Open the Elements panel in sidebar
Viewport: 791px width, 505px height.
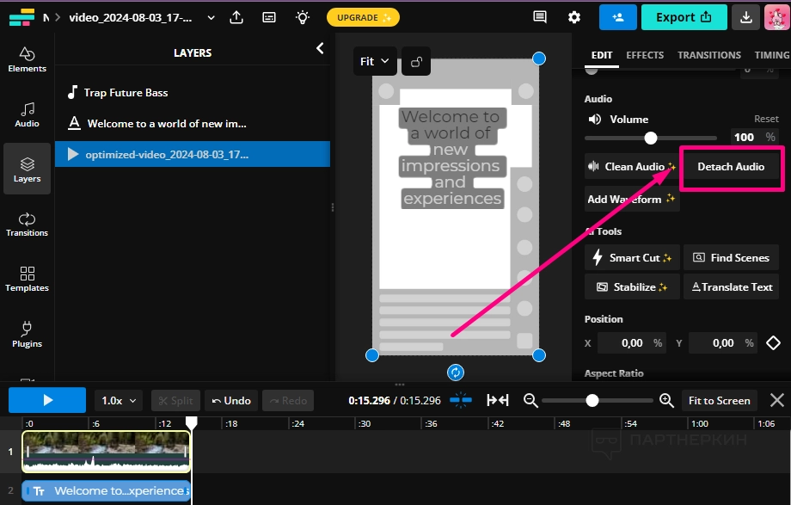click(27, 59)
